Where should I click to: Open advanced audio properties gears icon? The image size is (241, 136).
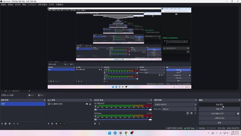(95, 124)
